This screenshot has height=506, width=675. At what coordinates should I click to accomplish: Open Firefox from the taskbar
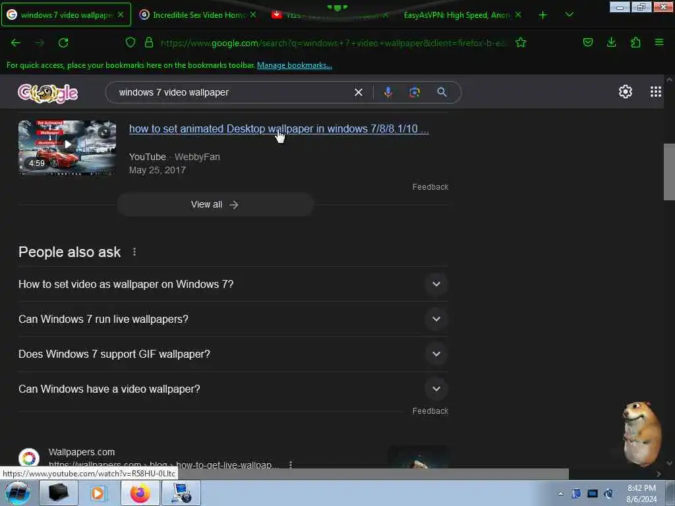(x=140, y=493)
